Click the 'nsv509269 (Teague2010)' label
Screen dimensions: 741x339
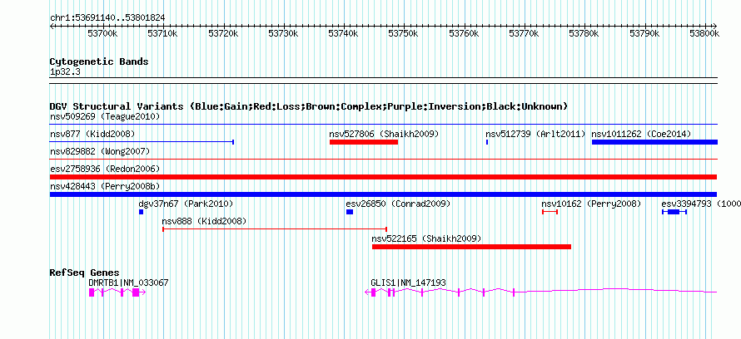[104, 116]
